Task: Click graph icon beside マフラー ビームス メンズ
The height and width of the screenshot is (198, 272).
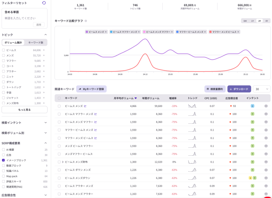Action: coord(96,130)
